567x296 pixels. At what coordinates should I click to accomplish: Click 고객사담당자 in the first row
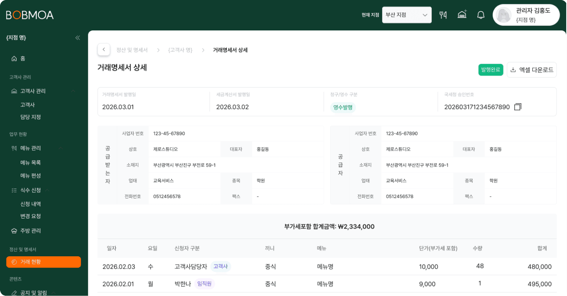tap(191, 267)
